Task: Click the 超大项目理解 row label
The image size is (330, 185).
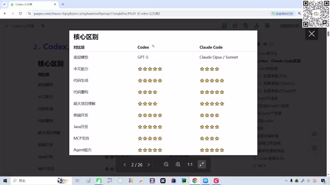Action: tap(85, 104)
